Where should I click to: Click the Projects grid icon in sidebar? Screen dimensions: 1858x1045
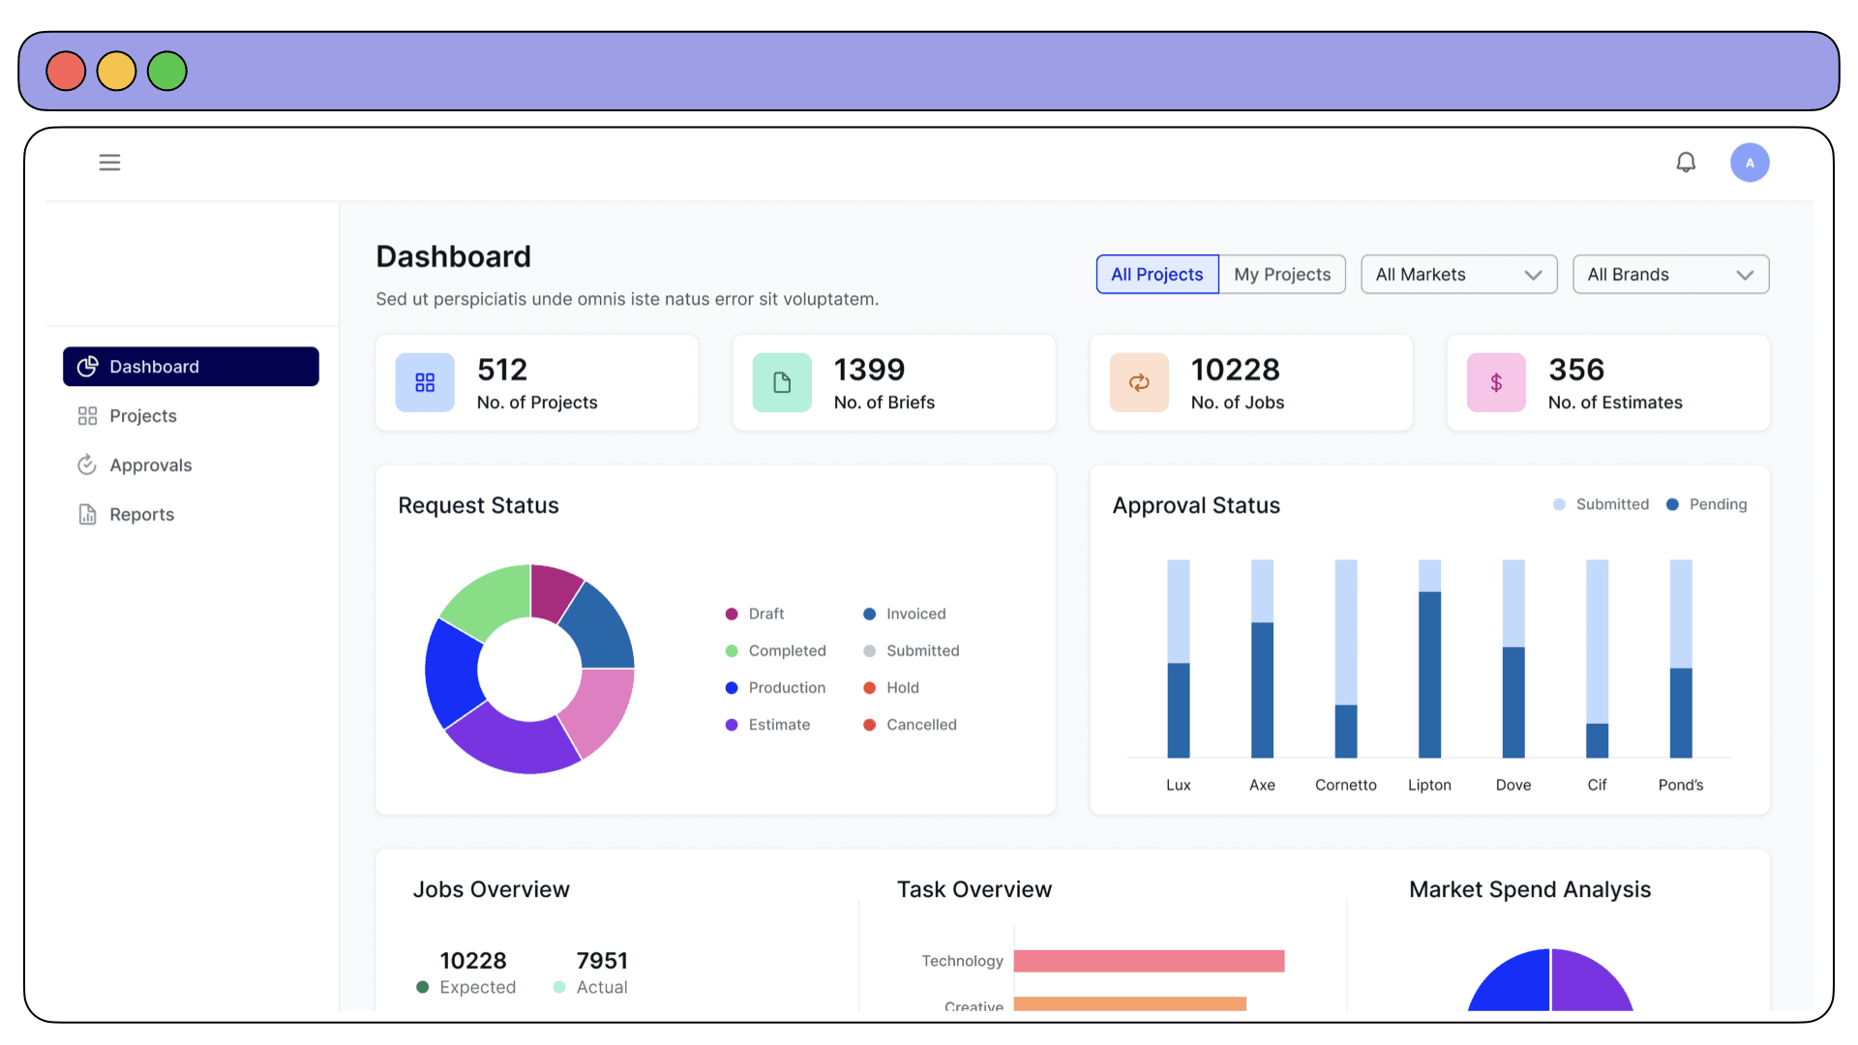click(87, 416)
